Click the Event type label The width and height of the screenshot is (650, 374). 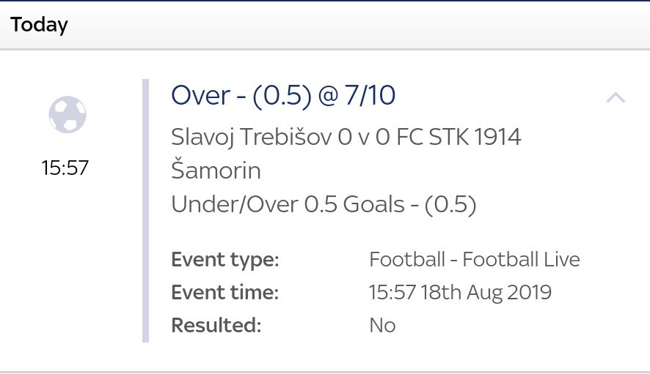[x=225, y=261]
